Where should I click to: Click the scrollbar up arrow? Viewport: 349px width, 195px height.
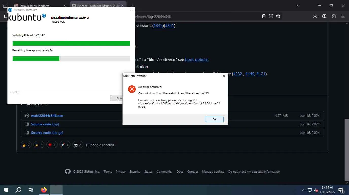tap(347, 24)
